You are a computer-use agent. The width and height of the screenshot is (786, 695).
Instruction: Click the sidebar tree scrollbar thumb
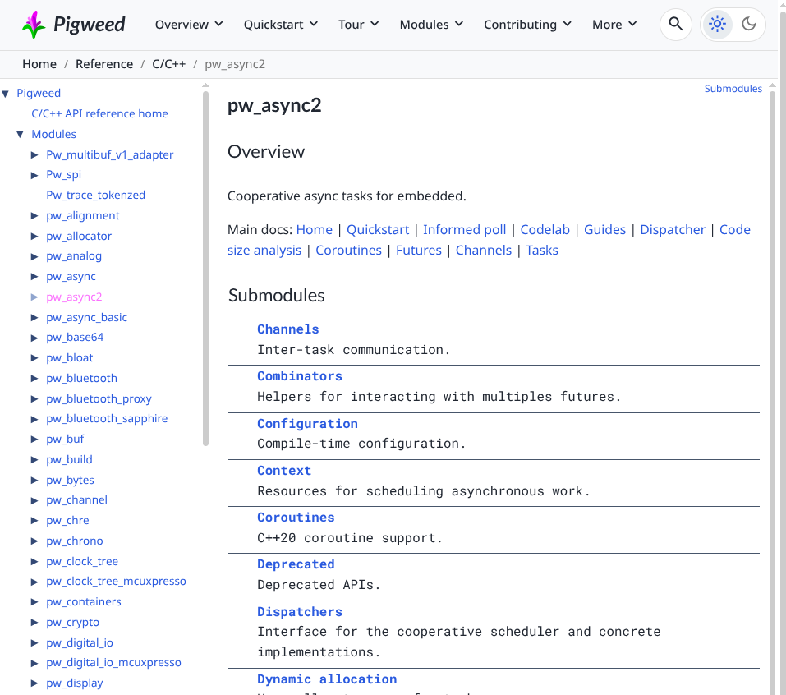tap(205, 268)
